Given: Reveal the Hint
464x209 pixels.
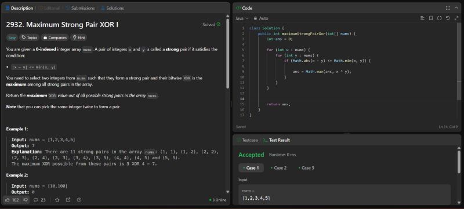Looking at the screenshot, I should pos(79,38).
